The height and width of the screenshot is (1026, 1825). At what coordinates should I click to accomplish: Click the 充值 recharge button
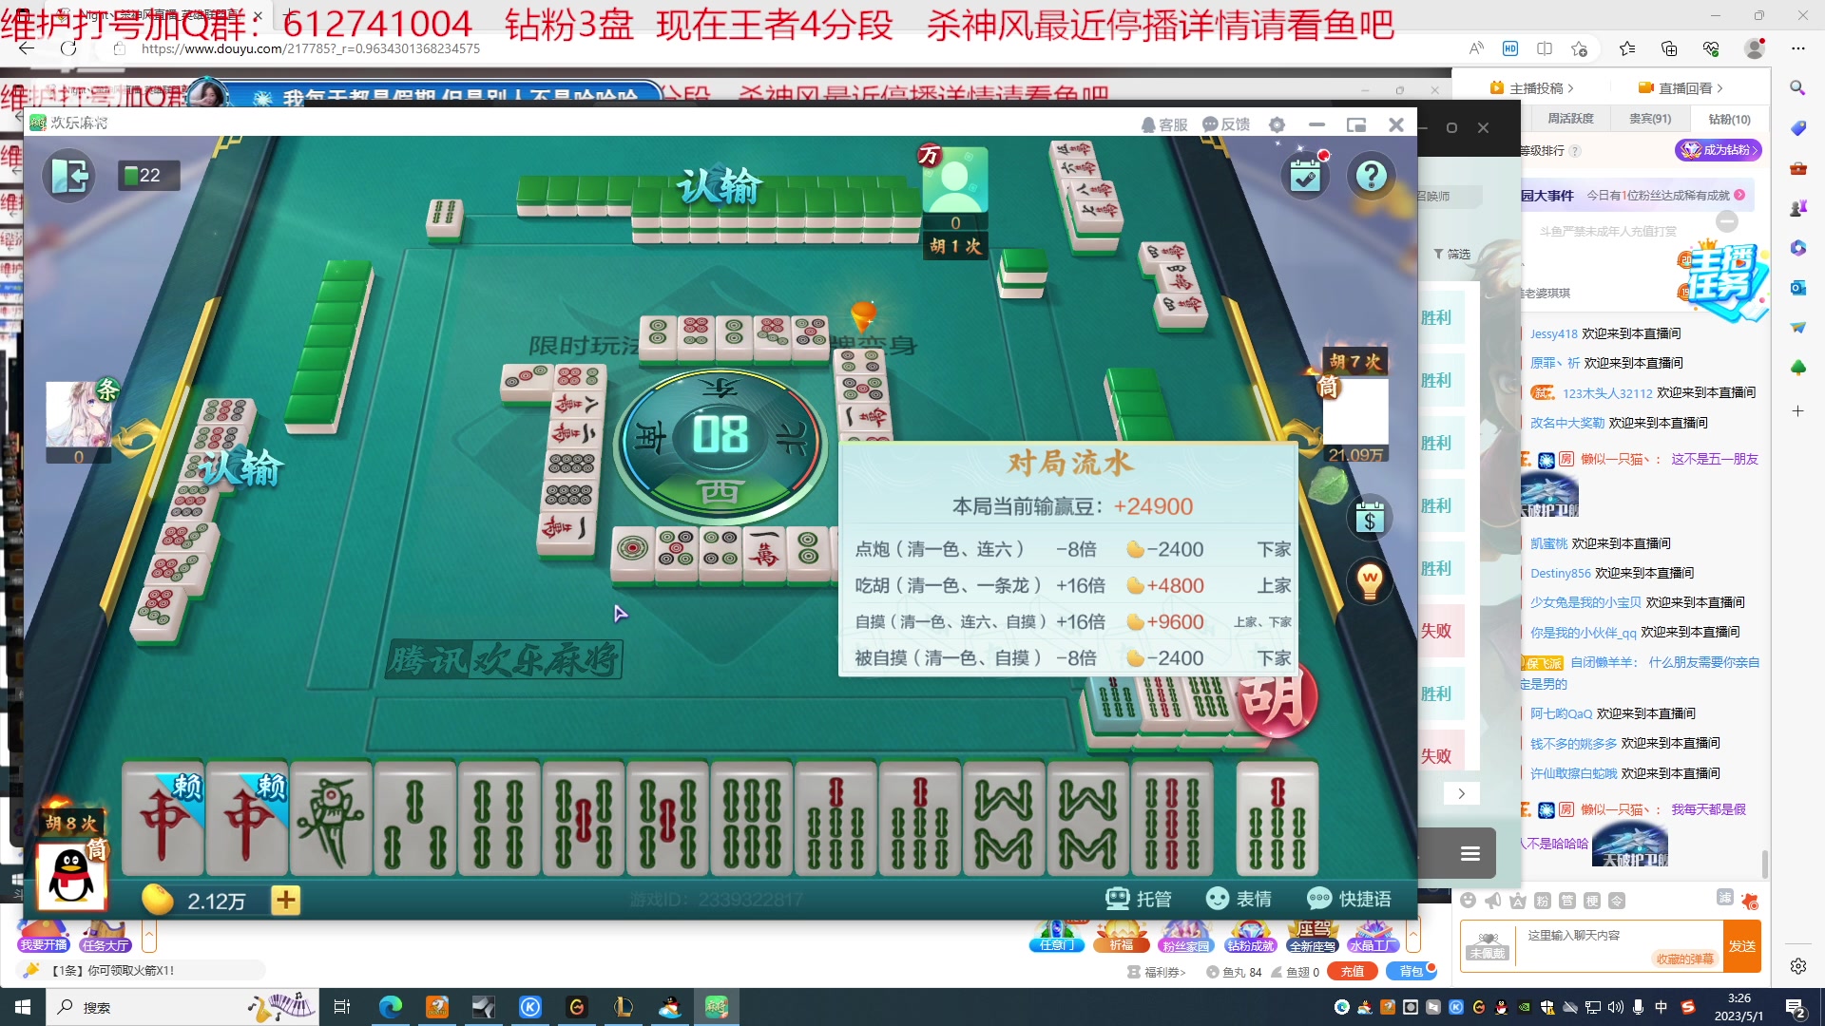pos(1351,971)
